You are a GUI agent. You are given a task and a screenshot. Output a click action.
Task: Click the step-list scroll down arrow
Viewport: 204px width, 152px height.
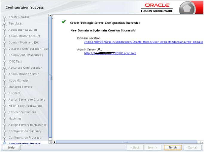(x=50, y=142)
